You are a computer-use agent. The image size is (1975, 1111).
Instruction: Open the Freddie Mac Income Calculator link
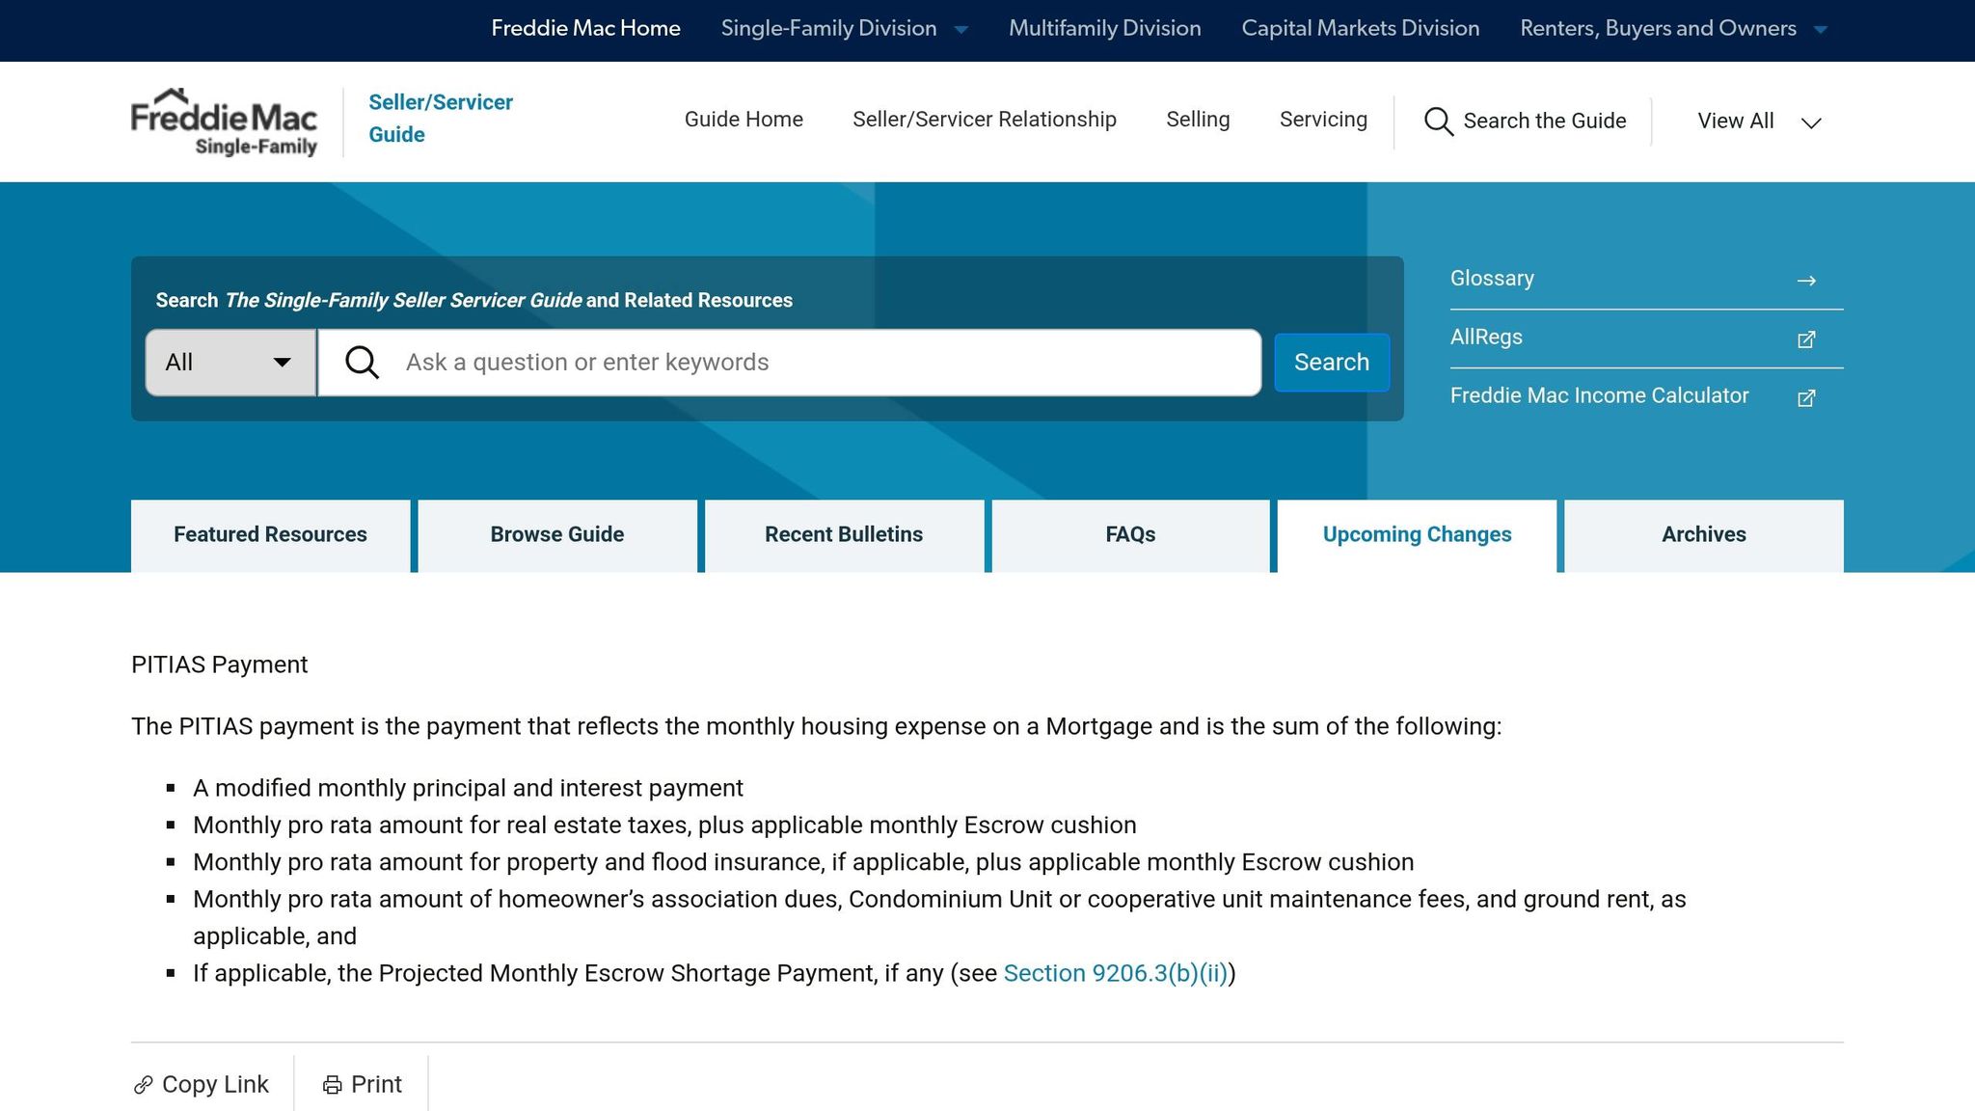[x=1599, y=396]
